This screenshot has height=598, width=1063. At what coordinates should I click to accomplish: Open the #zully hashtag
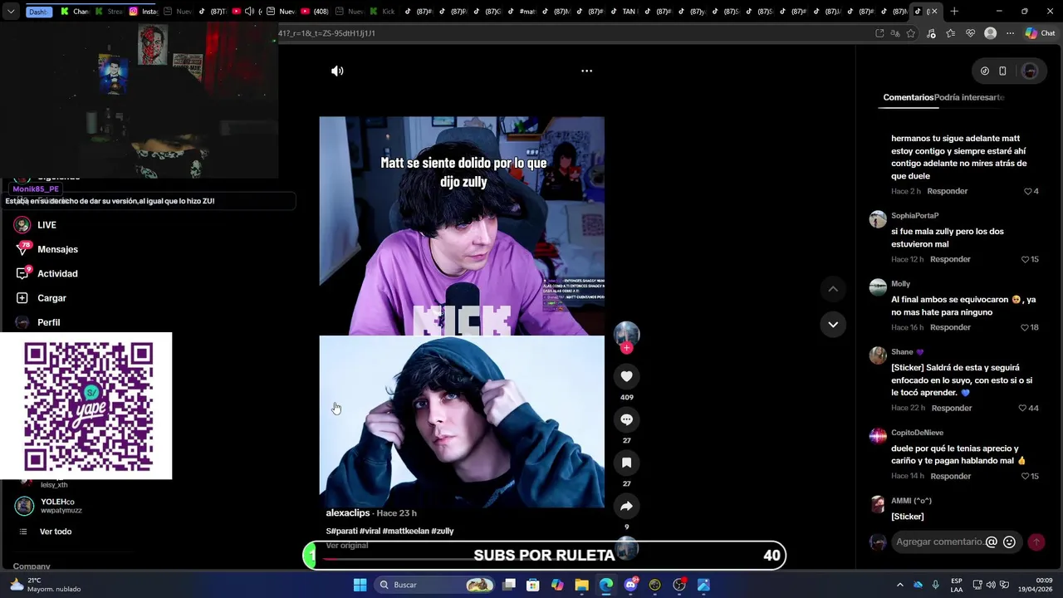(x=443, y=531)
